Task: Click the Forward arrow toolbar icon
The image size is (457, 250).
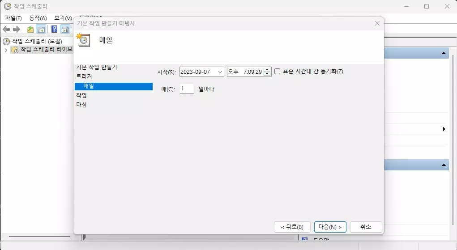Action: 17,29
